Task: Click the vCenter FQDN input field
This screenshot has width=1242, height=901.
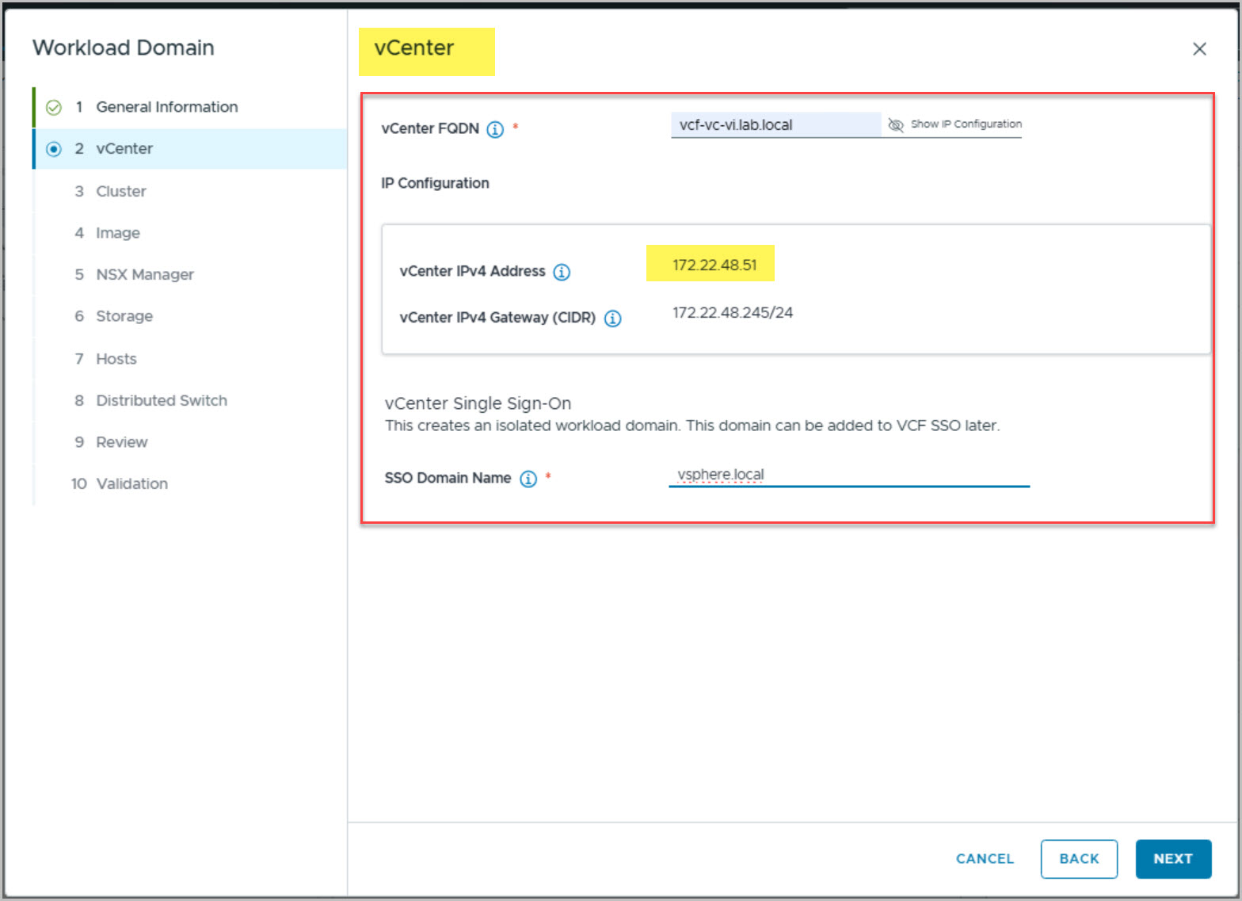Action: coord(775,124)
